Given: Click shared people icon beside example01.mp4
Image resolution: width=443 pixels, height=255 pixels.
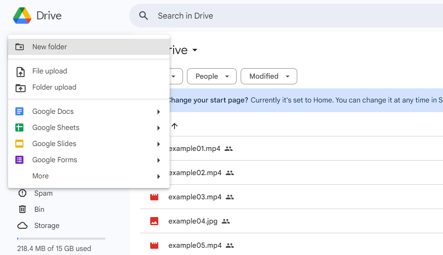Looking at the screenshot, I should click(x=229, y=148).
